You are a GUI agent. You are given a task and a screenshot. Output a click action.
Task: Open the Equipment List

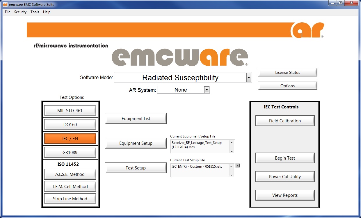pyautogui.click(x=136, y=119)
